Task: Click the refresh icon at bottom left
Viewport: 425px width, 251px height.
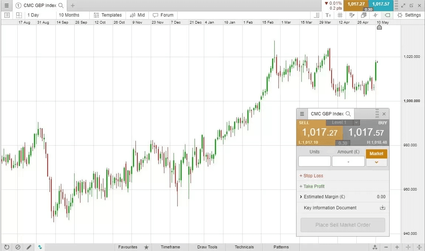Action: 7,247
